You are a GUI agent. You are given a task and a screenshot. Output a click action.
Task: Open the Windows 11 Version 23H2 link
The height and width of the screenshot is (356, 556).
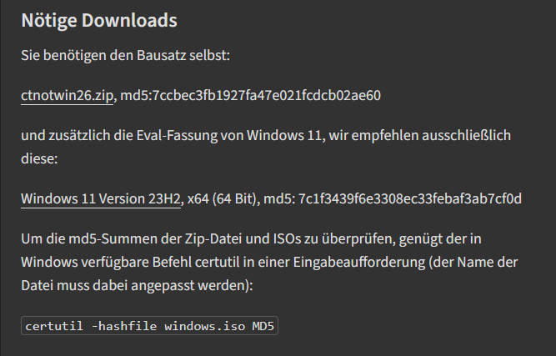[101, 198]
